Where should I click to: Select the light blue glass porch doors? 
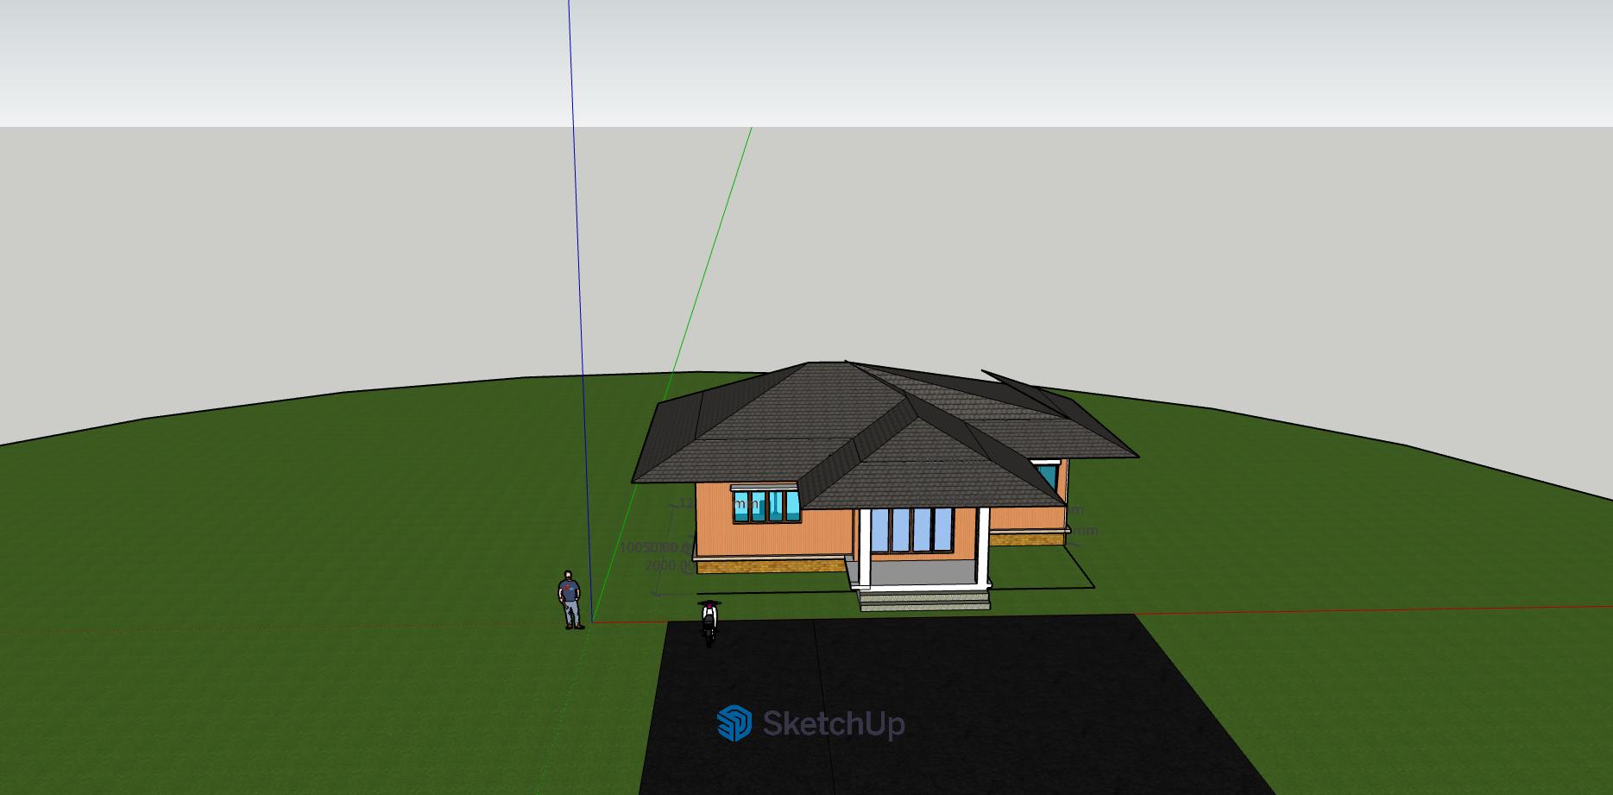click(911, 530)
